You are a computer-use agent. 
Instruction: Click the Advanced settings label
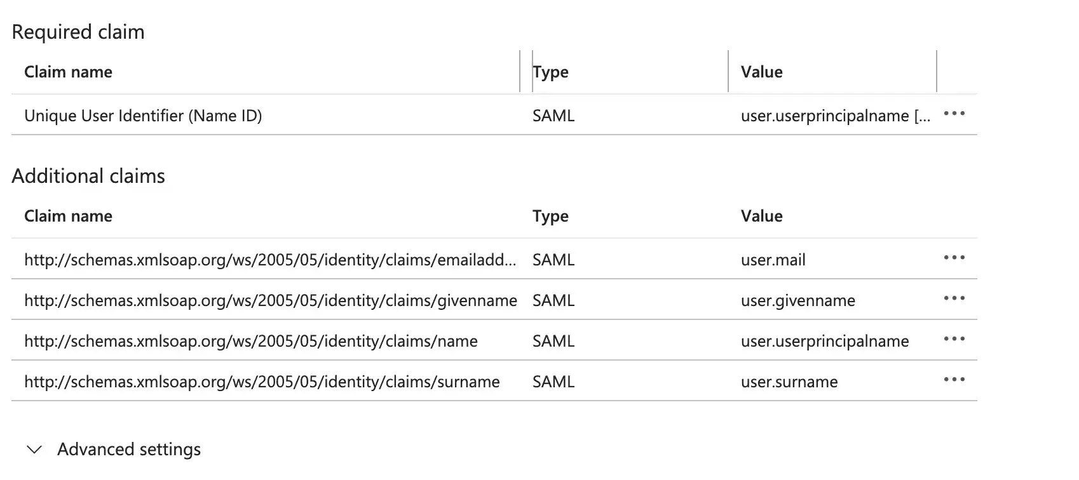click(129, 450)
